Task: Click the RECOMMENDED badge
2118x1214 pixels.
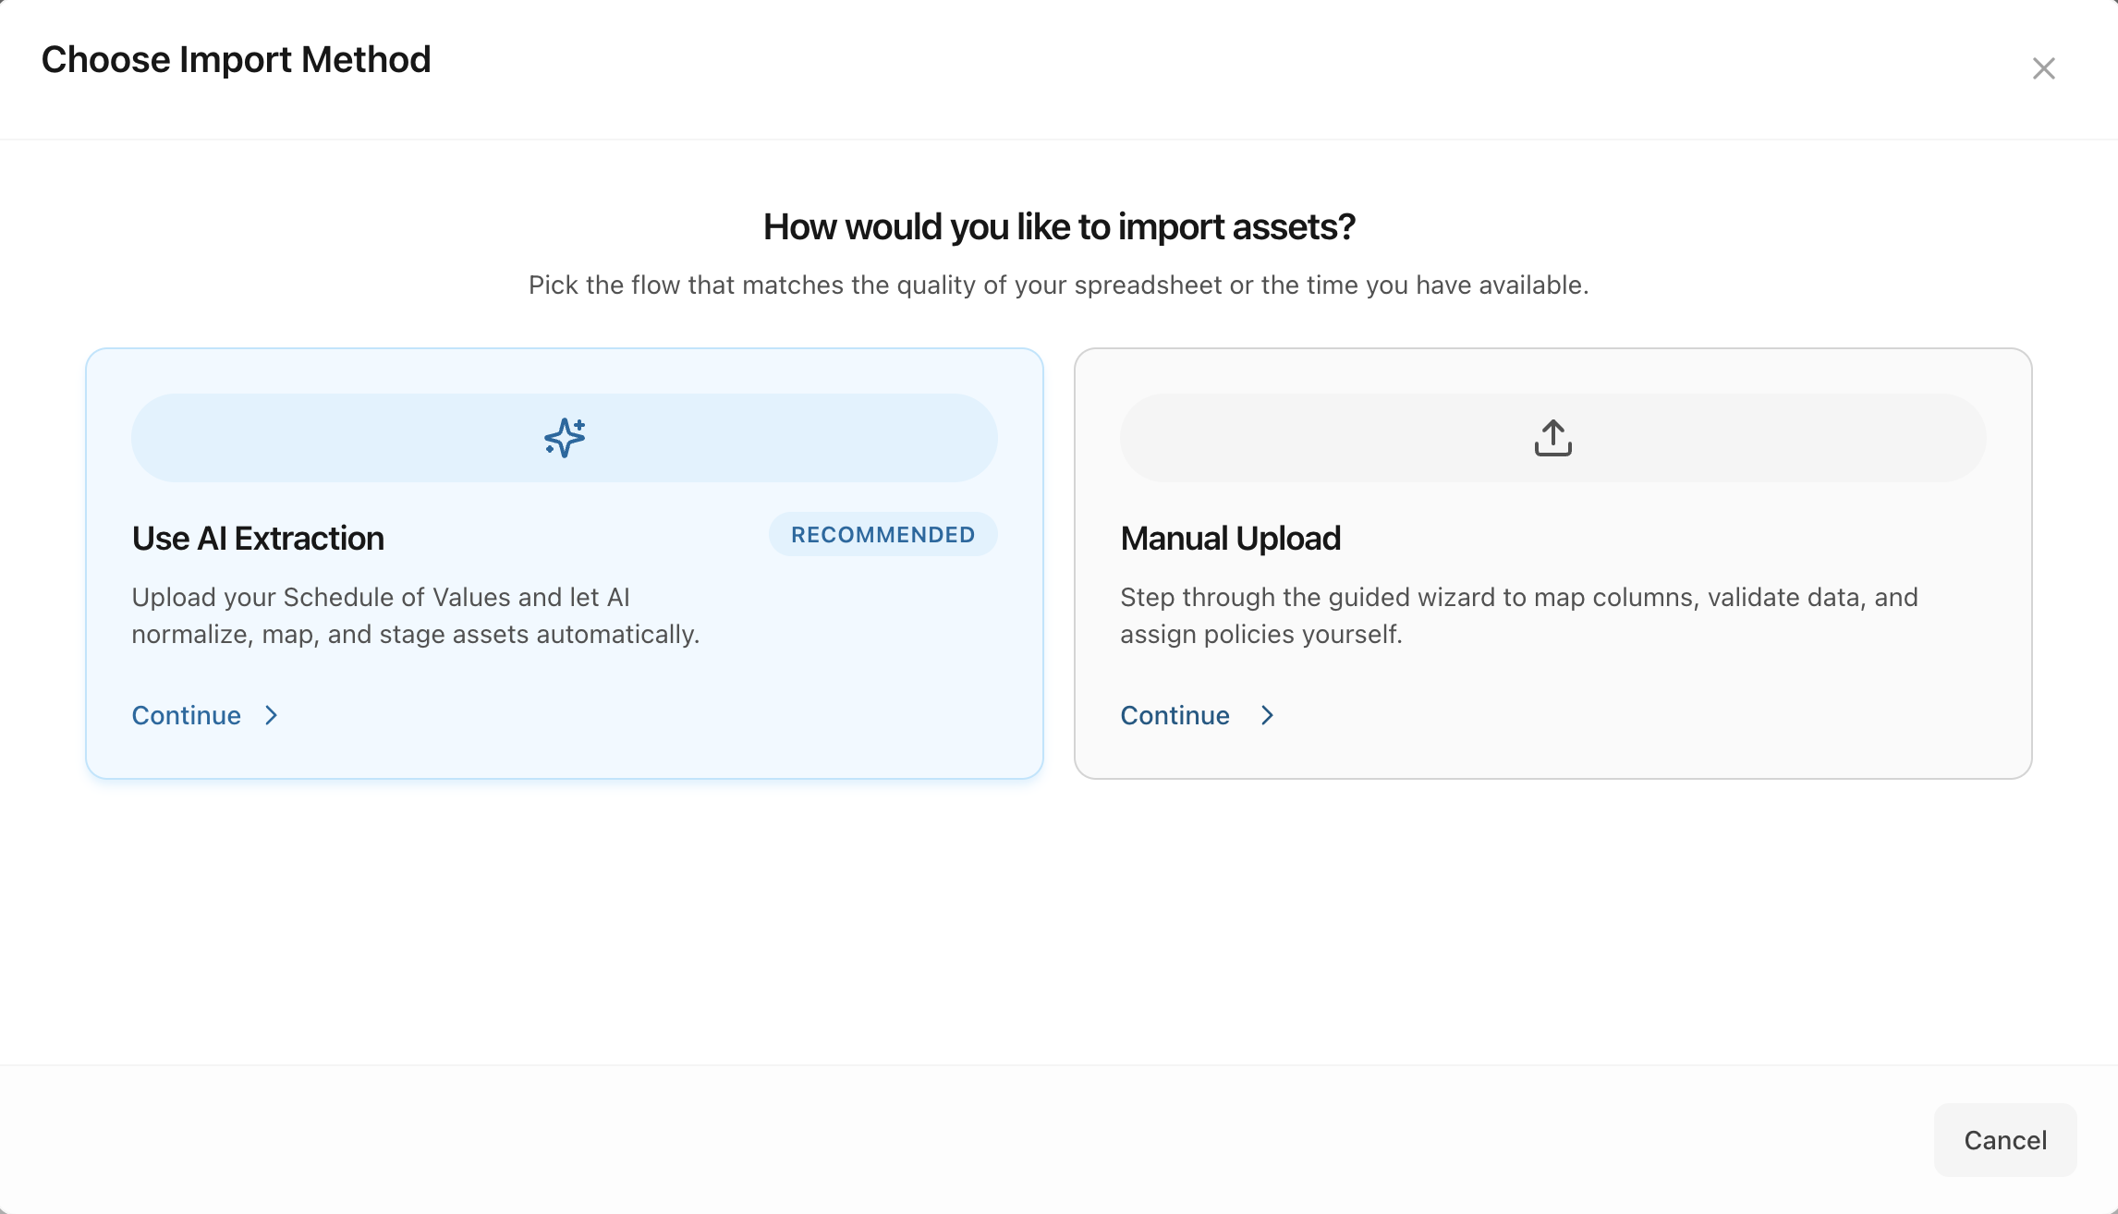Action: pos(882,535)
